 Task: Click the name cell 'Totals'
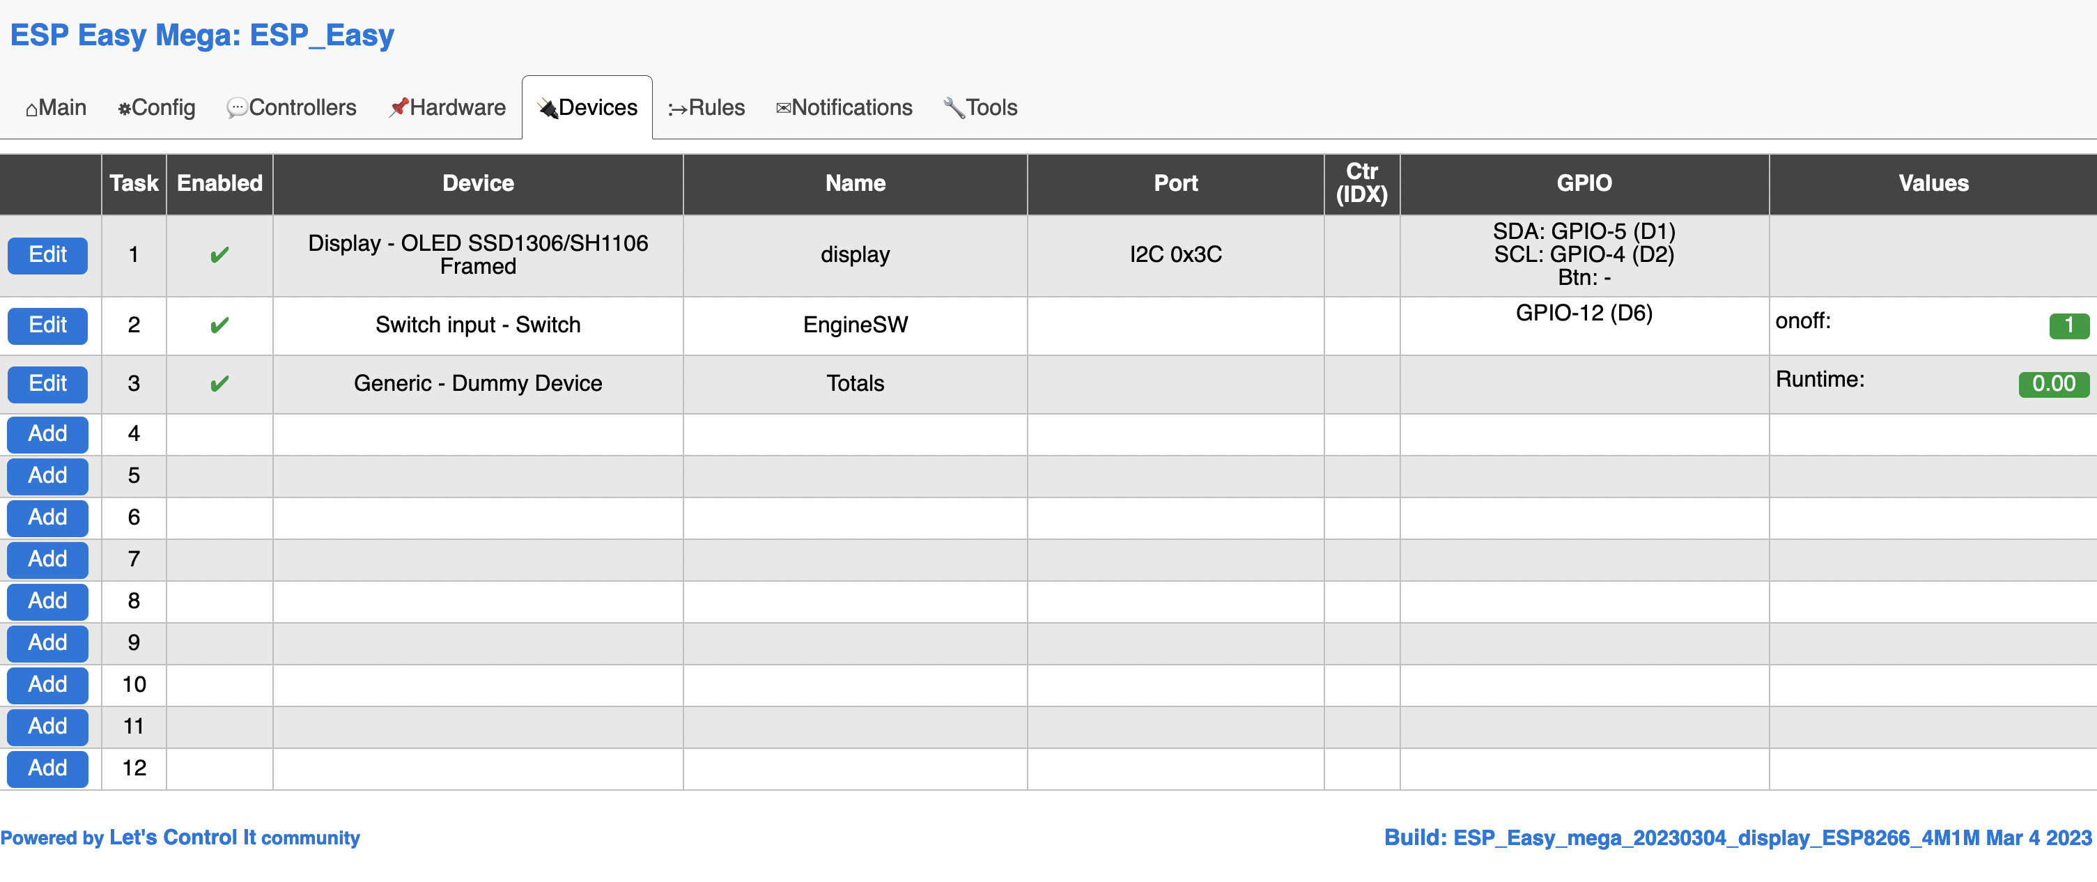tap(855, 384)
